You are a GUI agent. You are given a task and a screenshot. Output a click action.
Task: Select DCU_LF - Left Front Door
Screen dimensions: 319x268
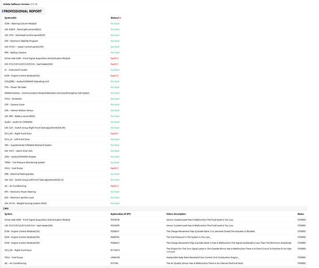pos(17,139)
